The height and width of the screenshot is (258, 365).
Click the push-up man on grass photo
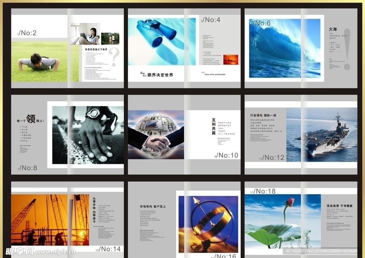pos(45,61)
